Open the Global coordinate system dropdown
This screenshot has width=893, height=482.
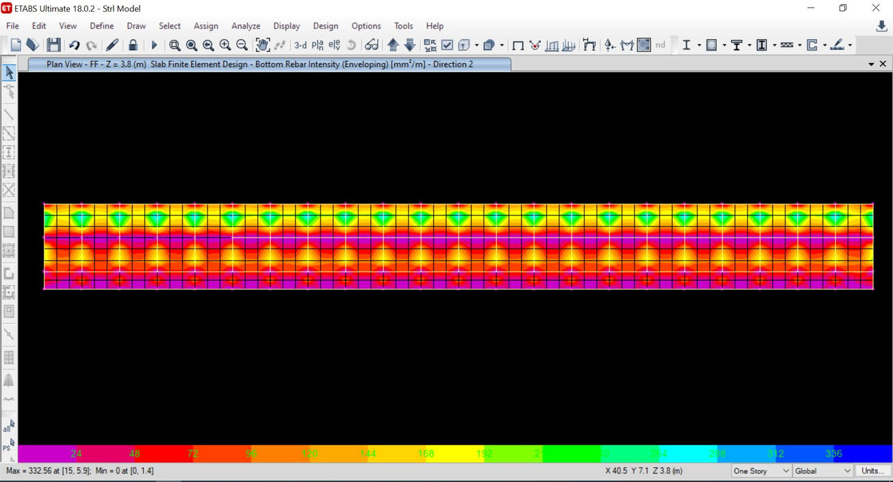[x=822, y=471]
